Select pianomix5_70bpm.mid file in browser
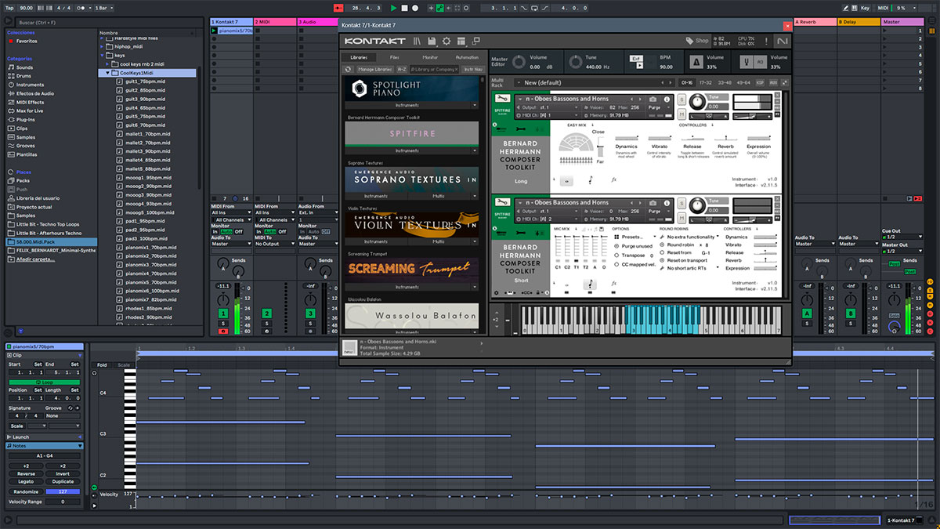Screen dimensions: 940x529 click(x=148, y=282)
